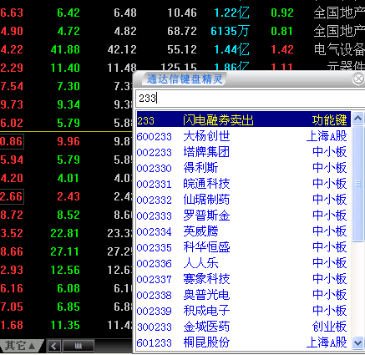
Task: Click the 0.81 green ratio cell
Action: tap(281, 31)
